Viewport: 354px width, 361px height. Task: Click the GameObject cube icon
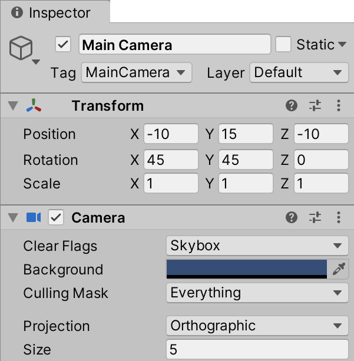[x=21, y=48]
